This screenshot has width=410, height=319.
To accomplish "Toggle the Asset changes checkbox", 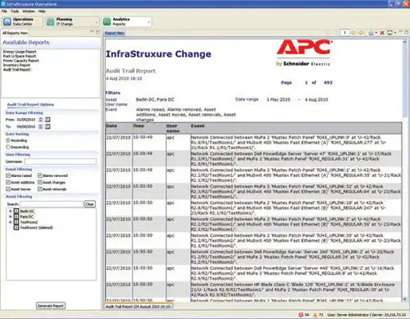I will [40, 182].
